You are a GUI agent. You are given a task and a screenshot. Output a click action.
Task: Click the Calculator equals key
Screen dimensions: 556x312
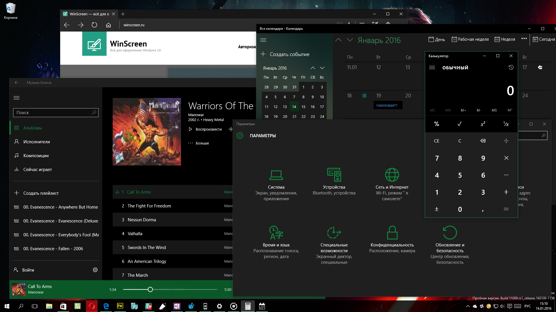(x=506, y=209)
